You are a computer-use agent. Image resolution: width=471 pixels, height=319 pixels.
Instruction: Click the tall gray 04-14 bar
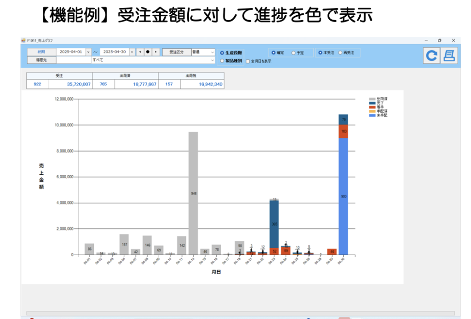click(193, 193)
